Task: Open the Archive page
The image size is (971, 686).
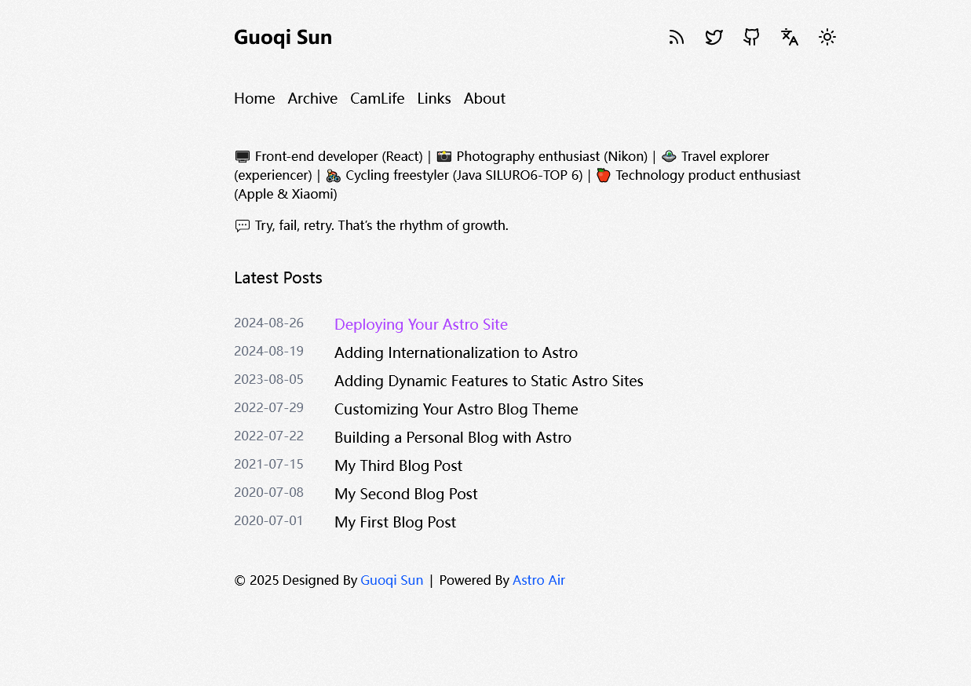Action: pos(312,98)
